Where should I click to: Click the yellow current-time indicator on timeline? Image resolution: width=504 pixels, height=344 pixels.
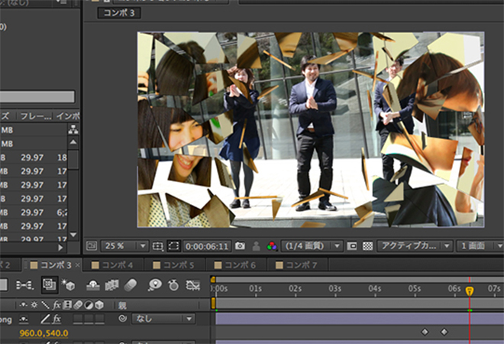(x=470, y=290)
